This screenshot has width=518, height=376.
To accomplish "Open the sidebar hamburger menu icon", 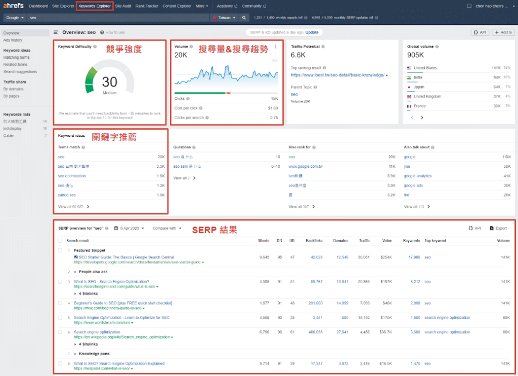I will click(56, 32).
